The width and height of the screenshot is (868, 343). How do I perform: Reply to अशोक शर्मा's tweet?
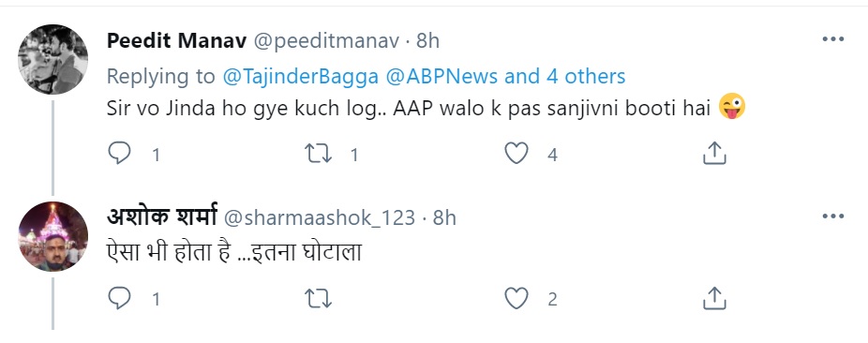click(119, 299)
